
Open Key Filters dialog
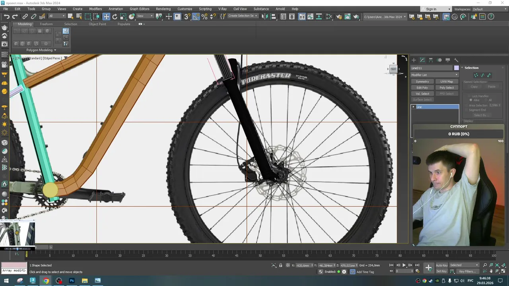(x=467, y=271)
